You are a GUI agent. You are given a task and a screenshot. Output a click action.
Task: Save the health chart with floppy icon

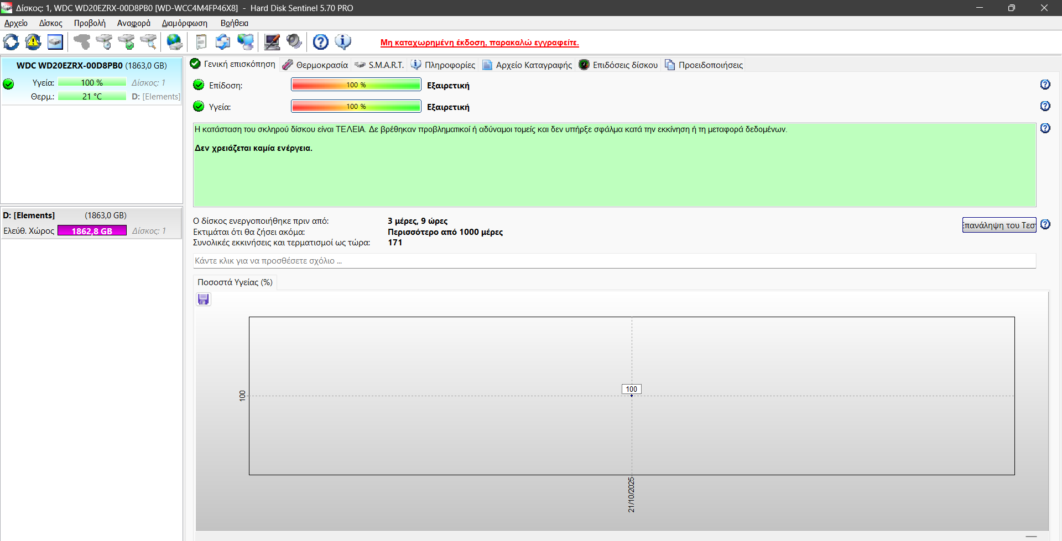pyautogui.click(x=204, y=300)
